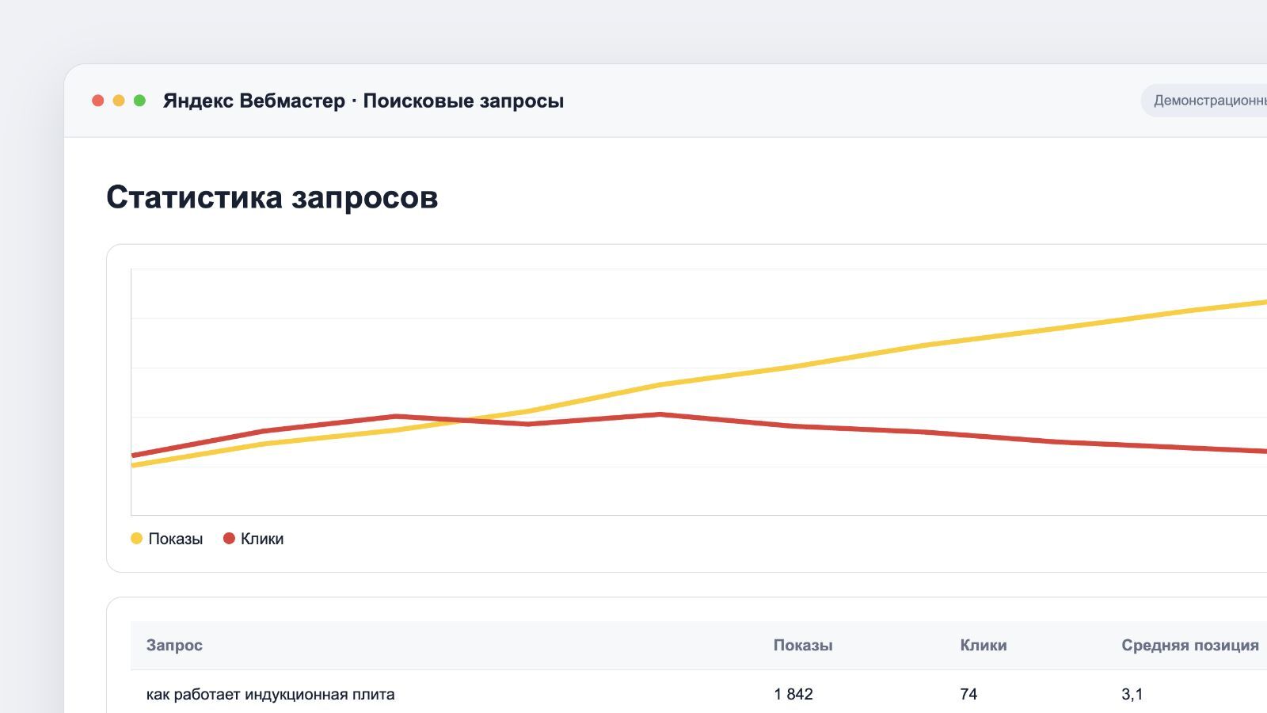This screenshot has height=713, width=1267.
Task: Sort by the Клики column header
Action: 984,645
